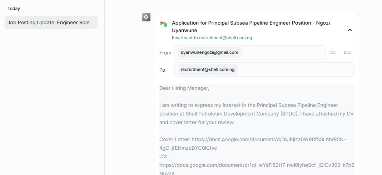Select the uyanwunengozi@gmail.com sender chip
The height and width of the screenshot is (175, 382).
click(x=209, y=52)
